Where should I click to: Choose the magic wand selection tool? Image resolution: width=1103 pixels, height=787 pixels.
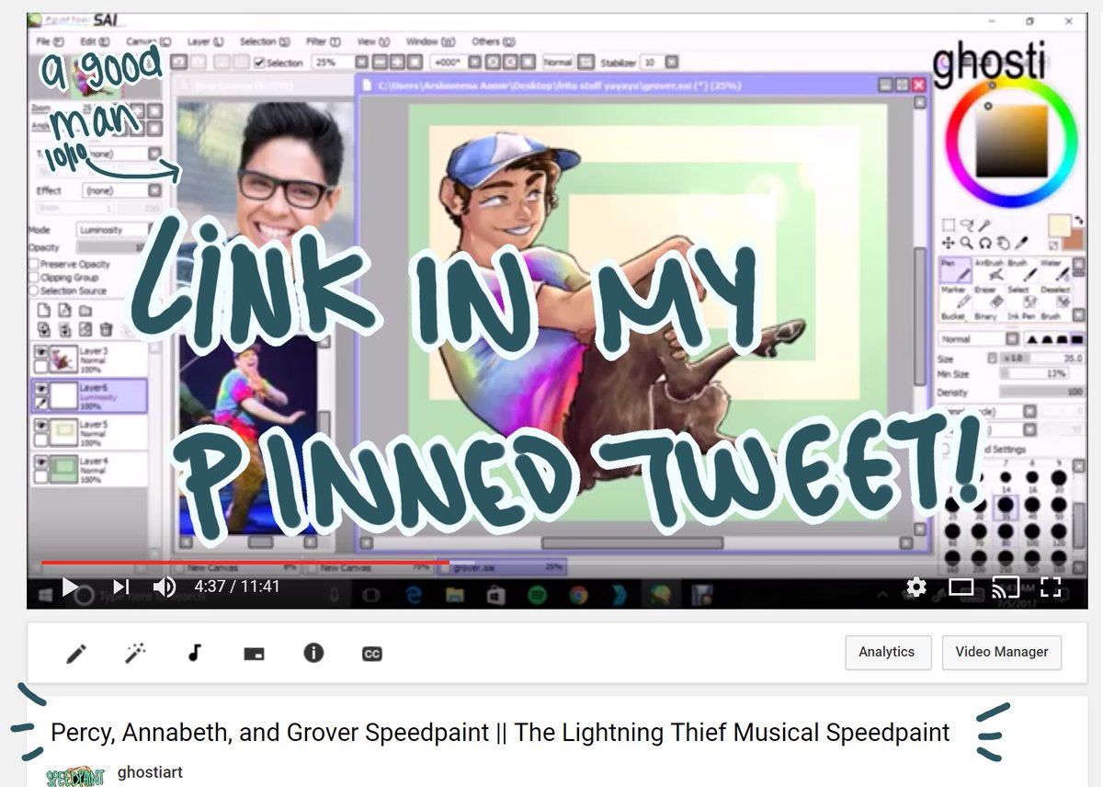[x=984, y=225]
